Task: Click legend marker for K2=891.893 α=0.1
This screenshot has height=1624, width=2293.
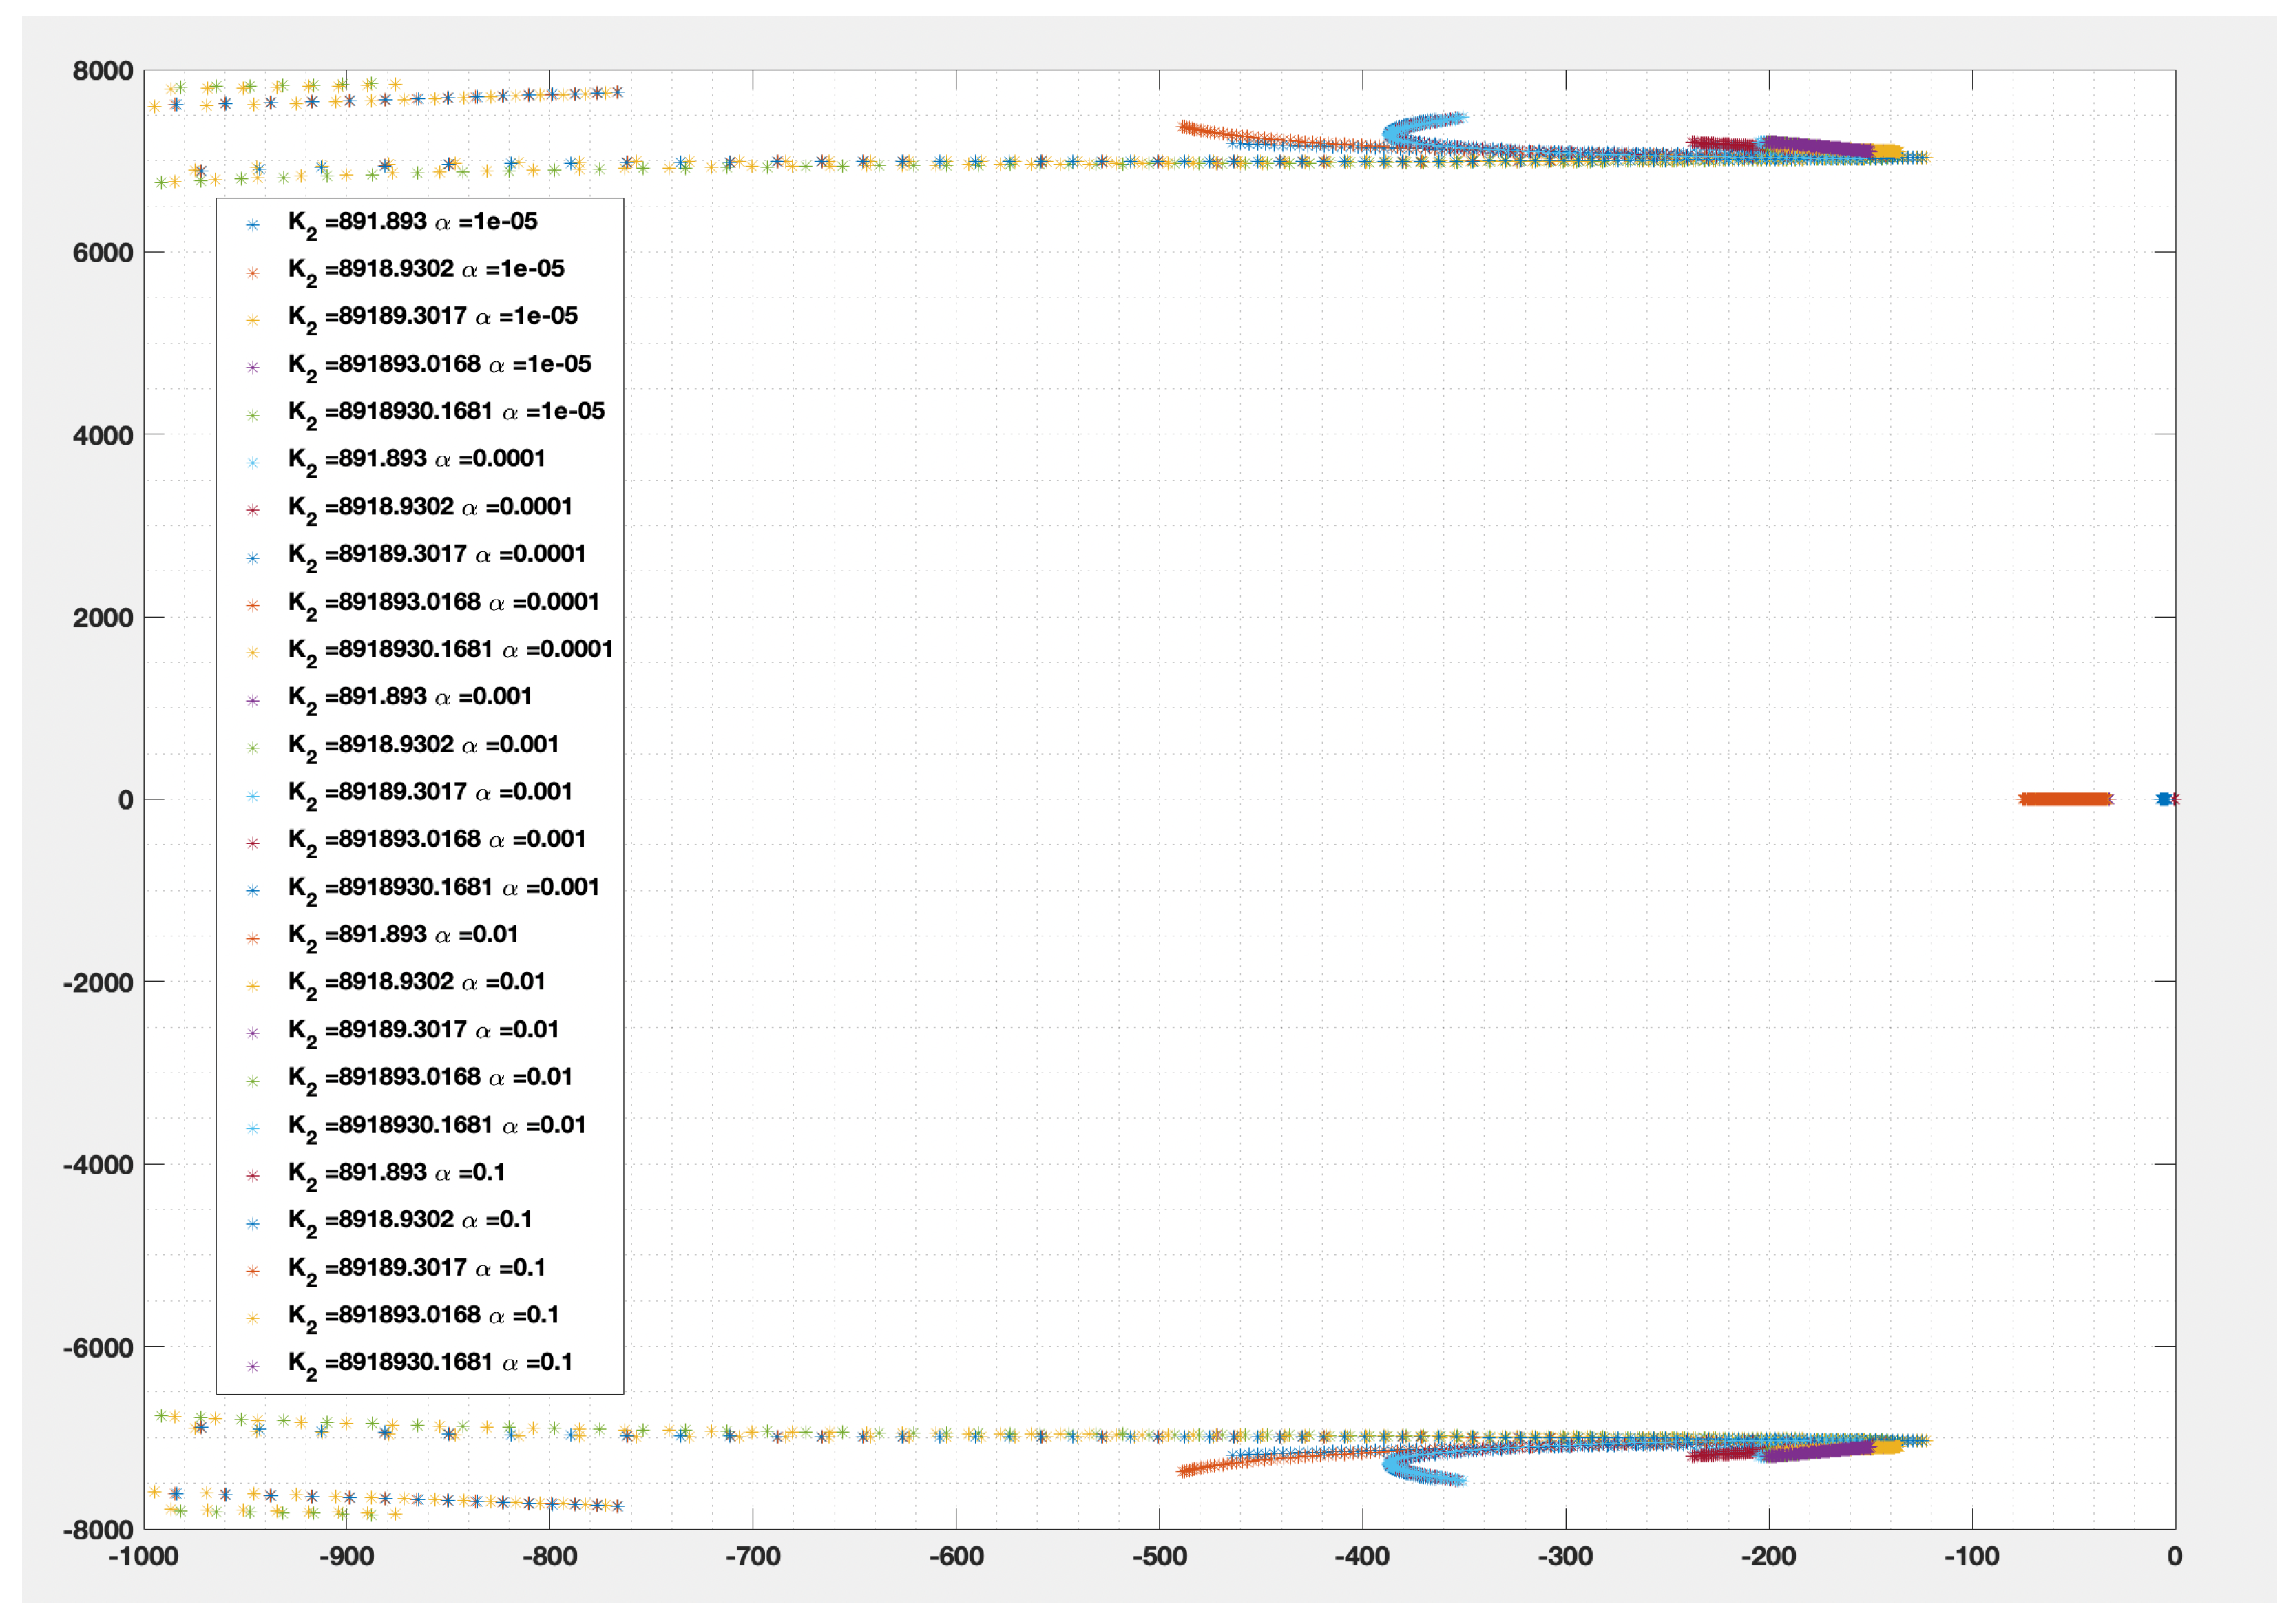Action: pyautogui.click(x=253, y=1175)
